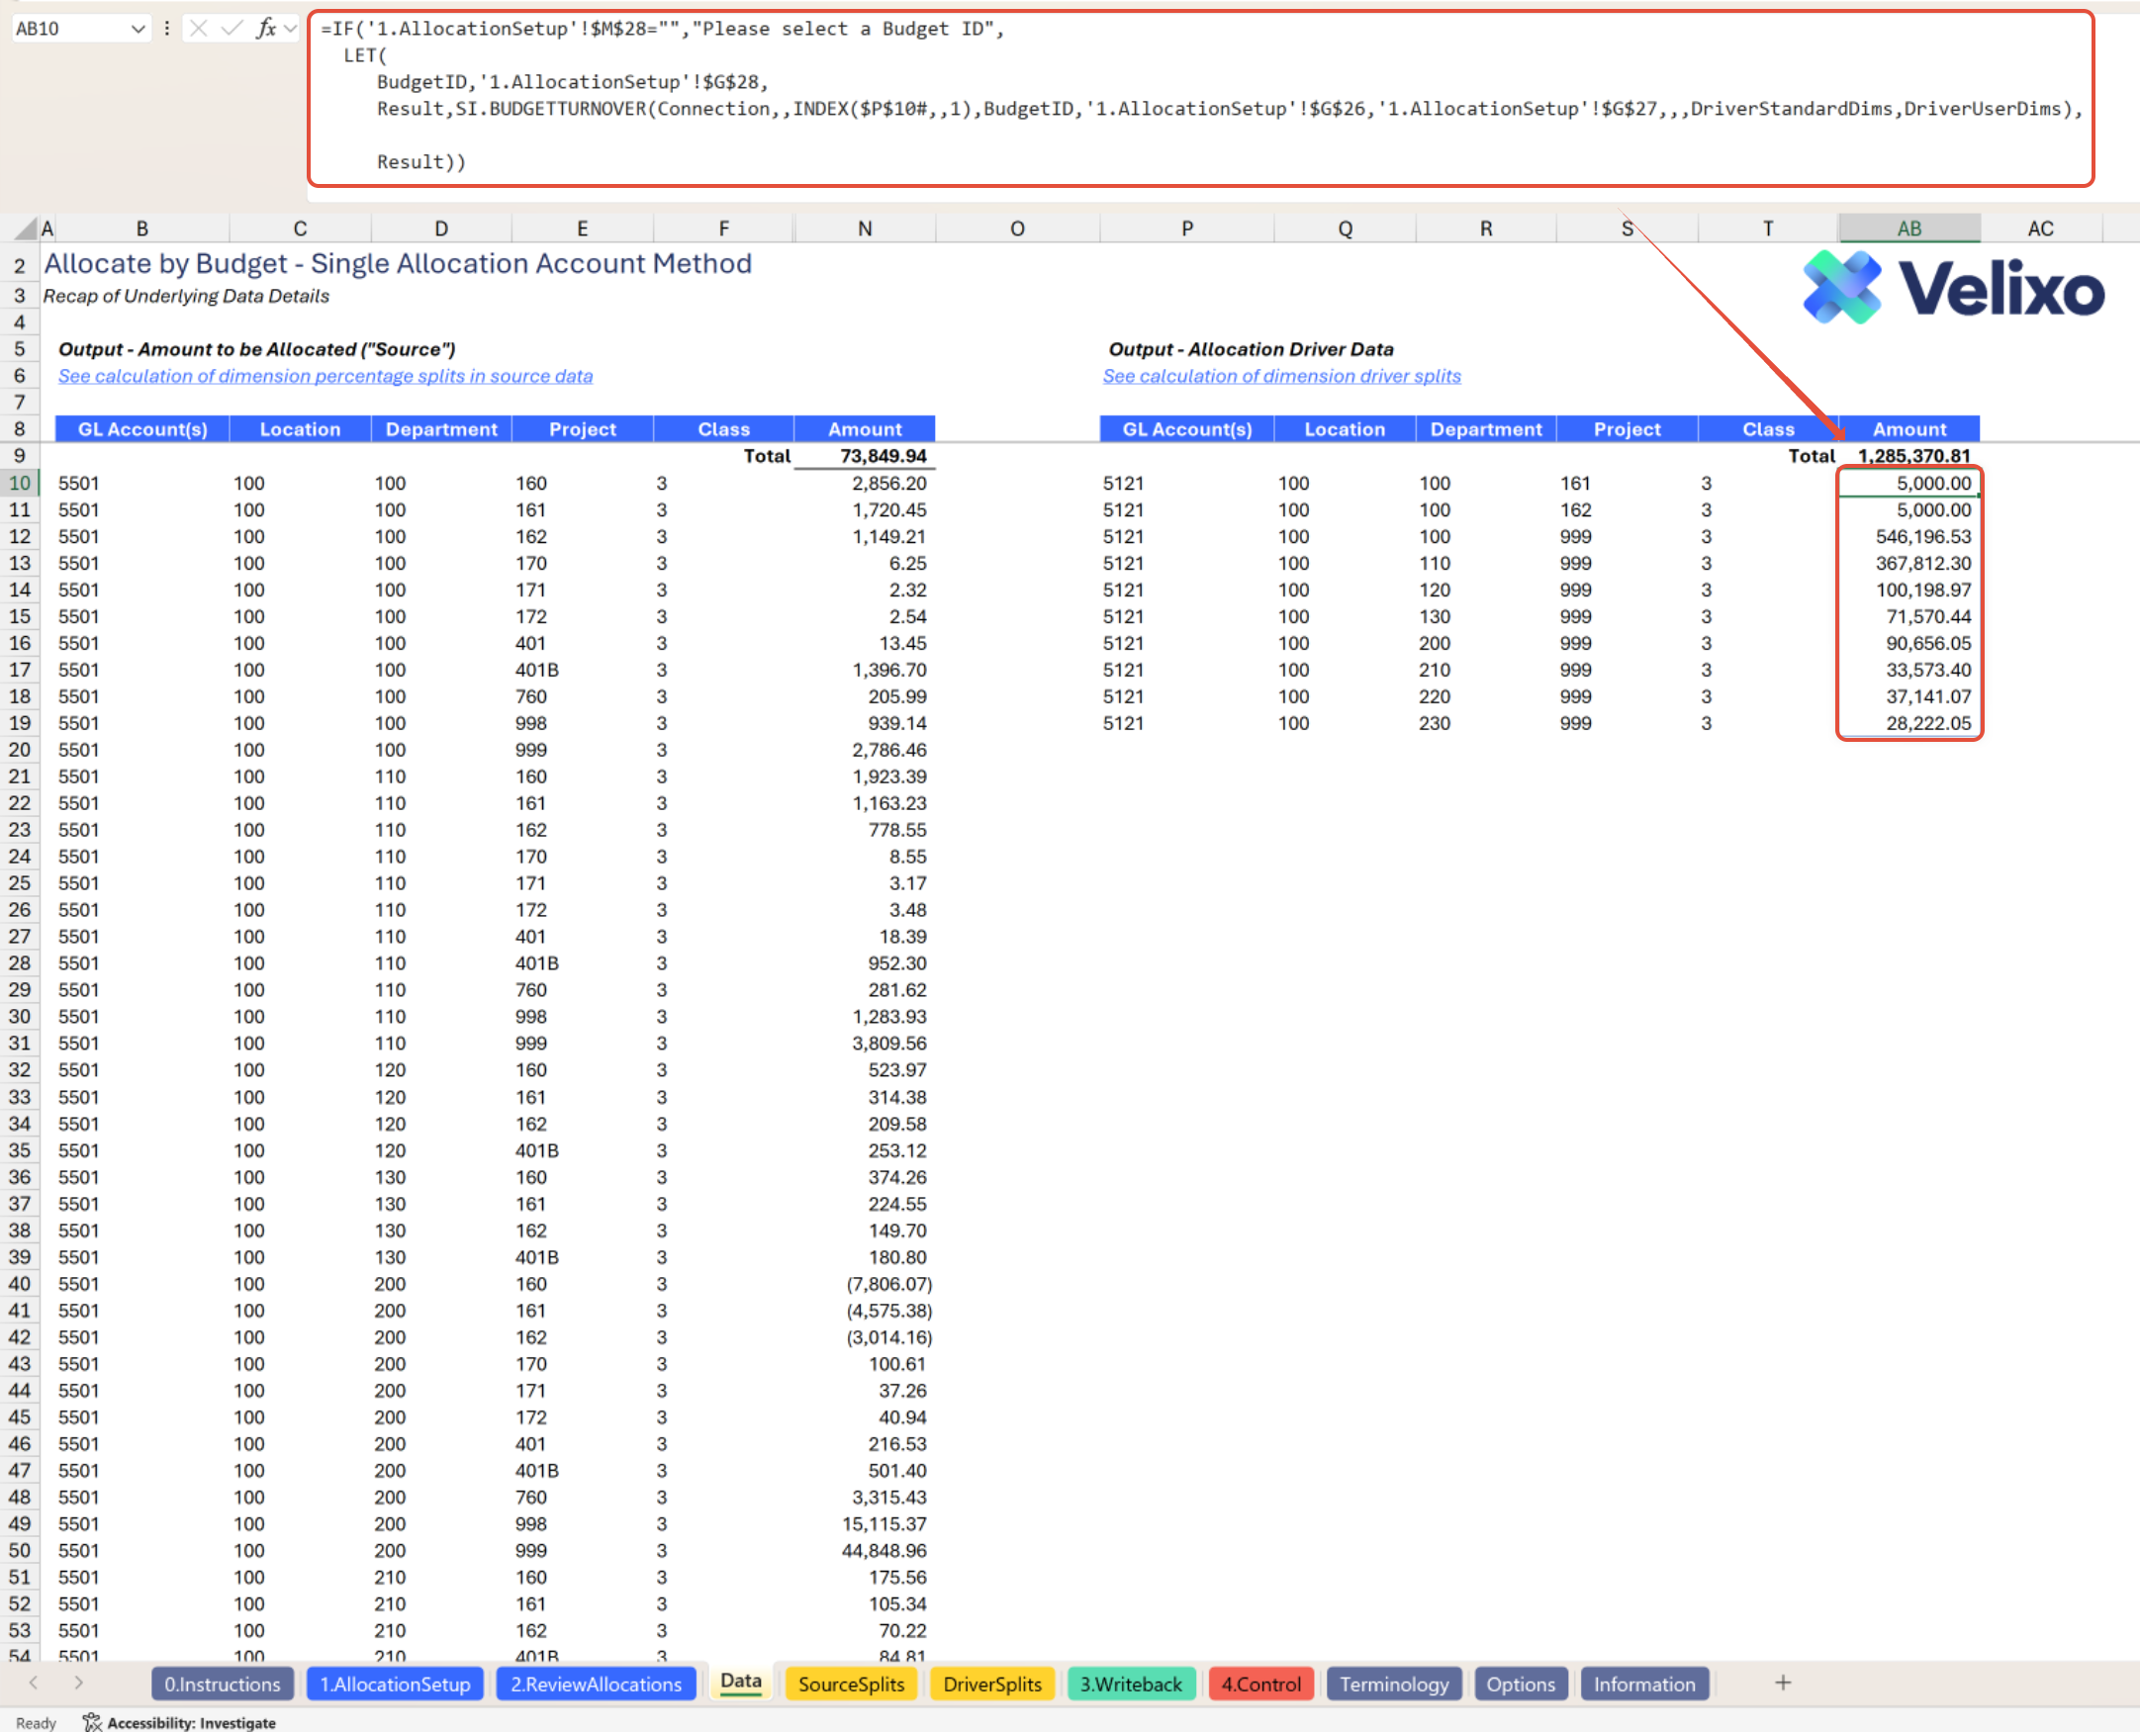
Task: Click the Cancel X icon in formula bar
Action: 199,28
